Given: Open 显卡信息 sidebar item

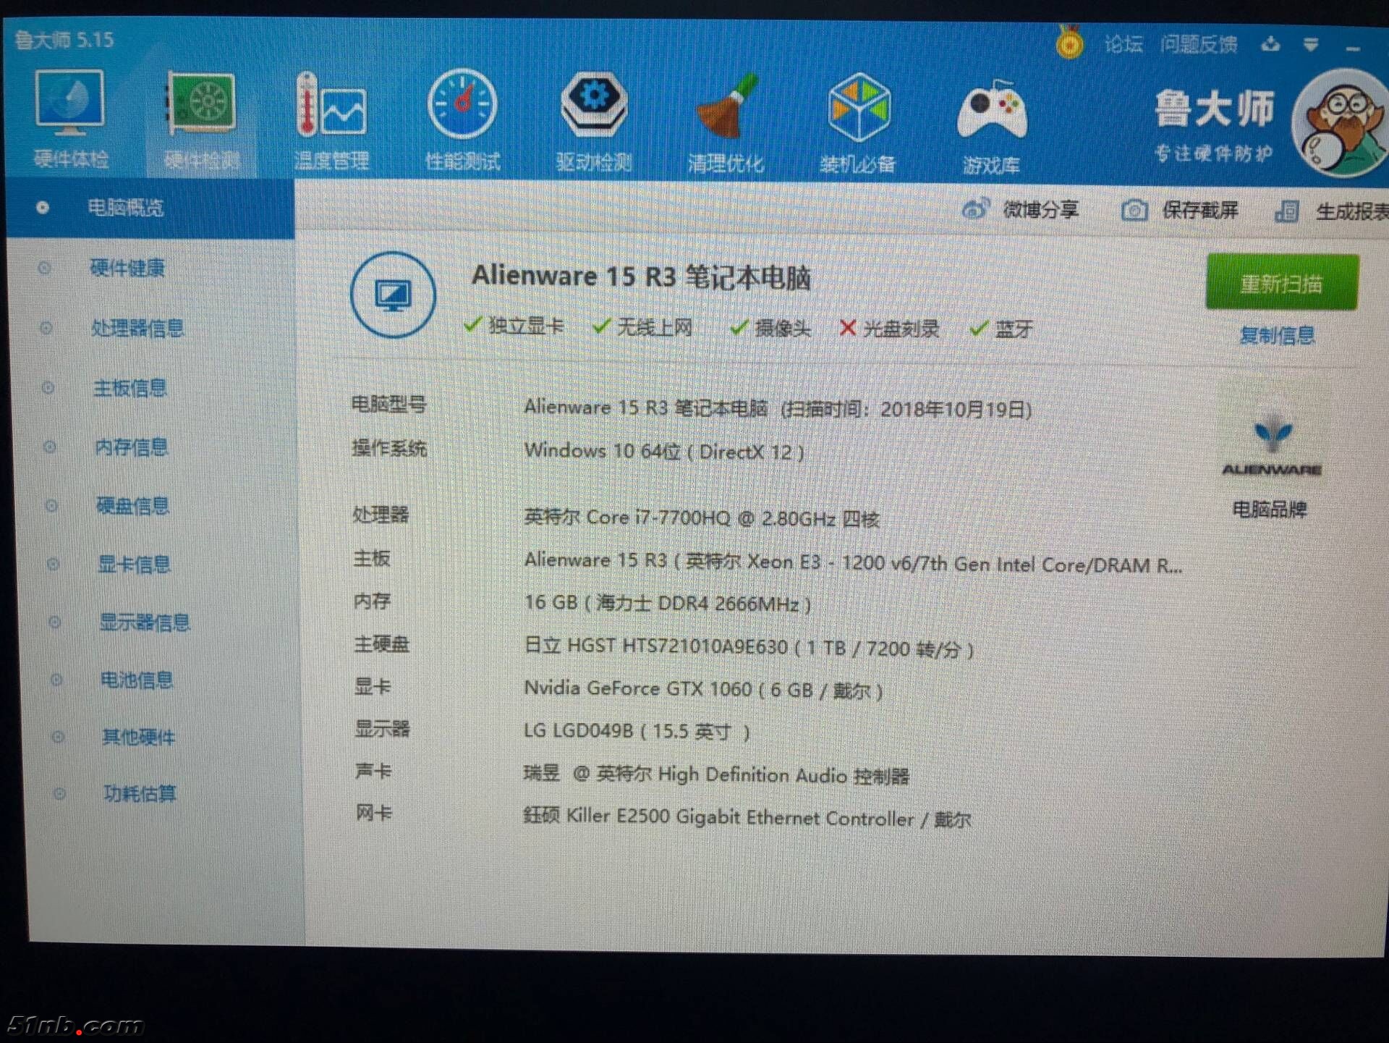Looking at the screenshot, I should click(134, 564).
